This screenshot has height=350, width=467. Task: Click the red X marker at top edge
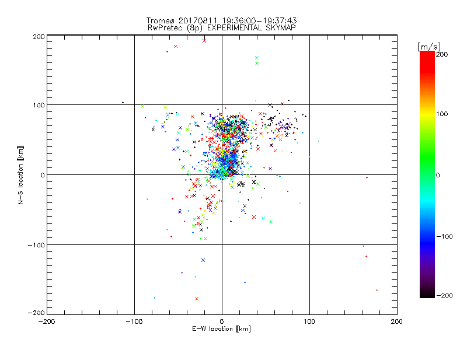click(x=204, y=41)
